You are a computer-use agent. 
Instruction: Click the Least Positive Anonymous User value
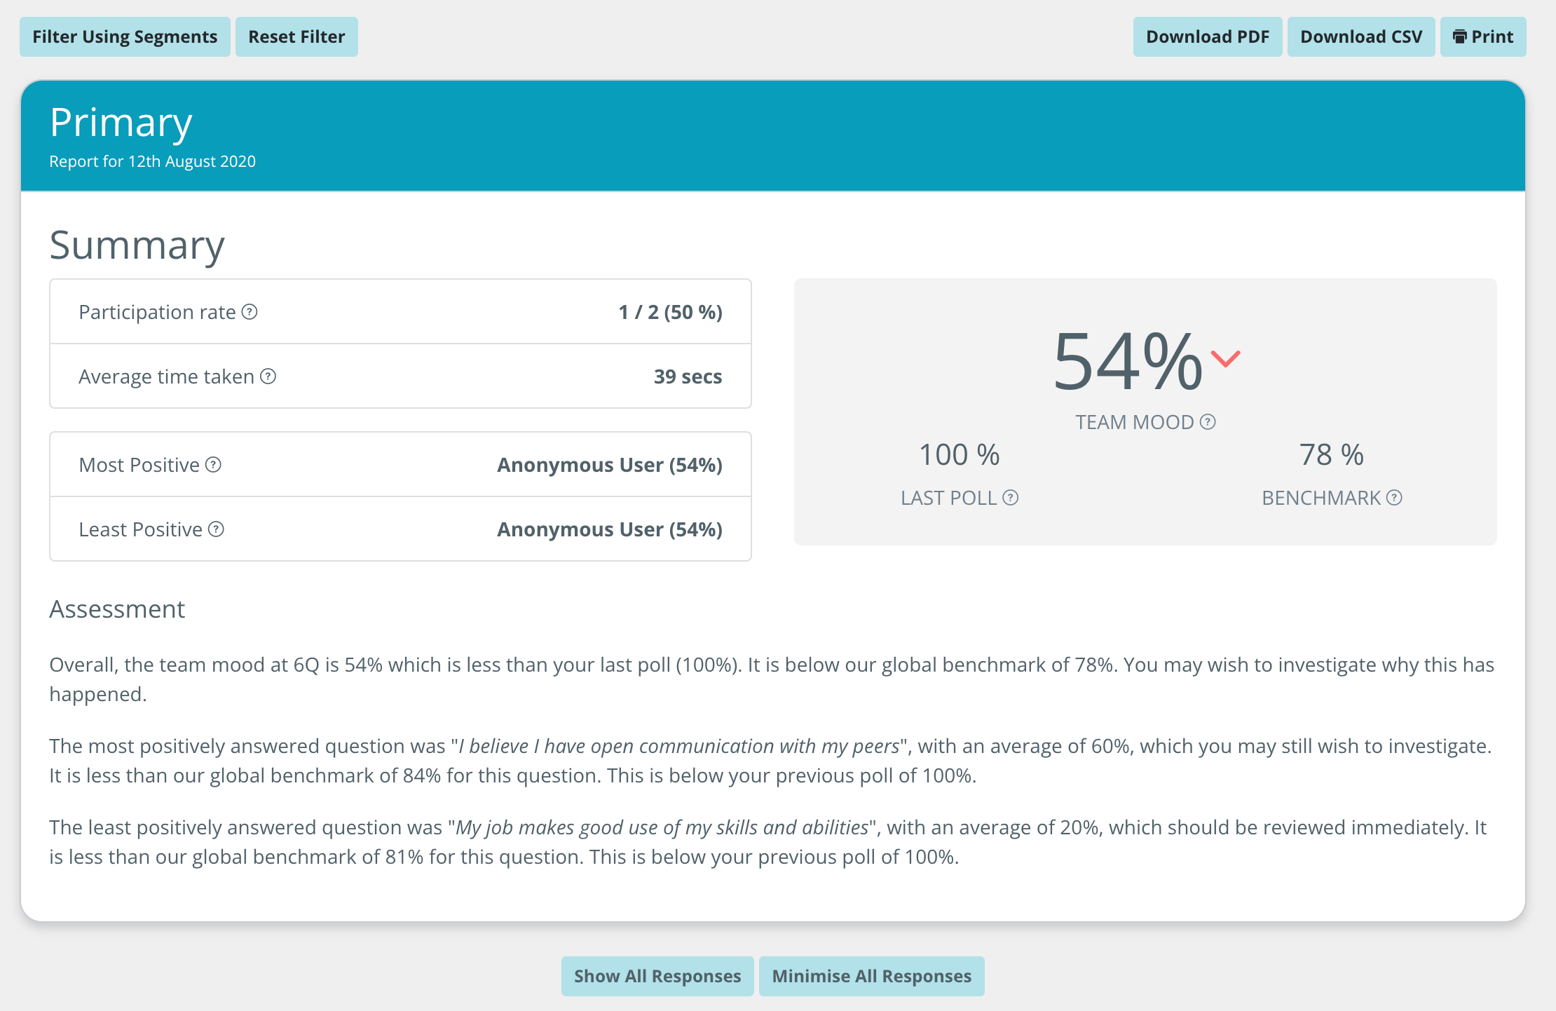click(610, 529)
